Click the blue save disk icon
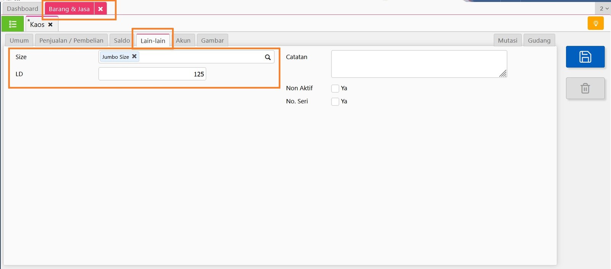The height and width of the screenshot is (269, 611). tap(585, 57)
